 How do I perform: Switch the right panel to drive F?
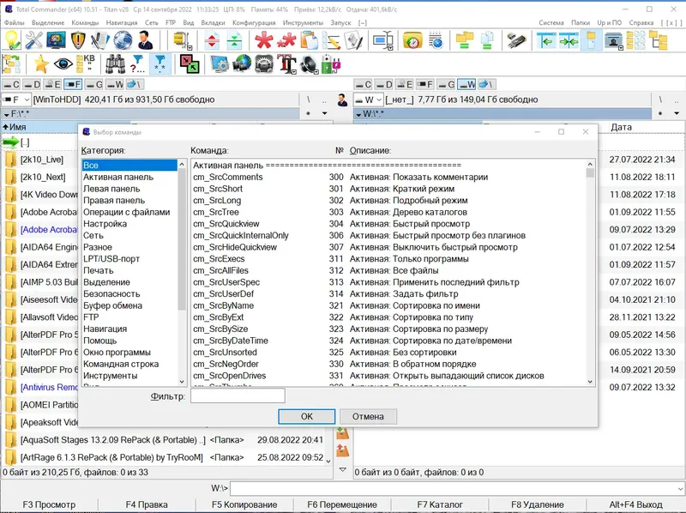pos(425,84)
